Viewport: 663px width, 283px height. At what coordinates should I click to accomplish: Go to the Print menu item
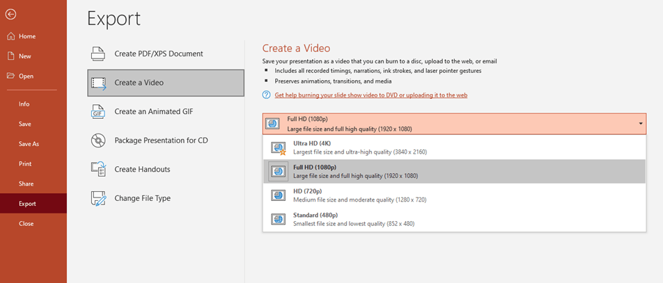[x=25, y=164]
